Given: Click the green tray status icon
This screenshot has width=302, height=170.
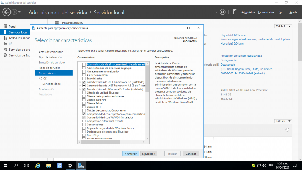Looking at the screenshot, I should point(253,166).
